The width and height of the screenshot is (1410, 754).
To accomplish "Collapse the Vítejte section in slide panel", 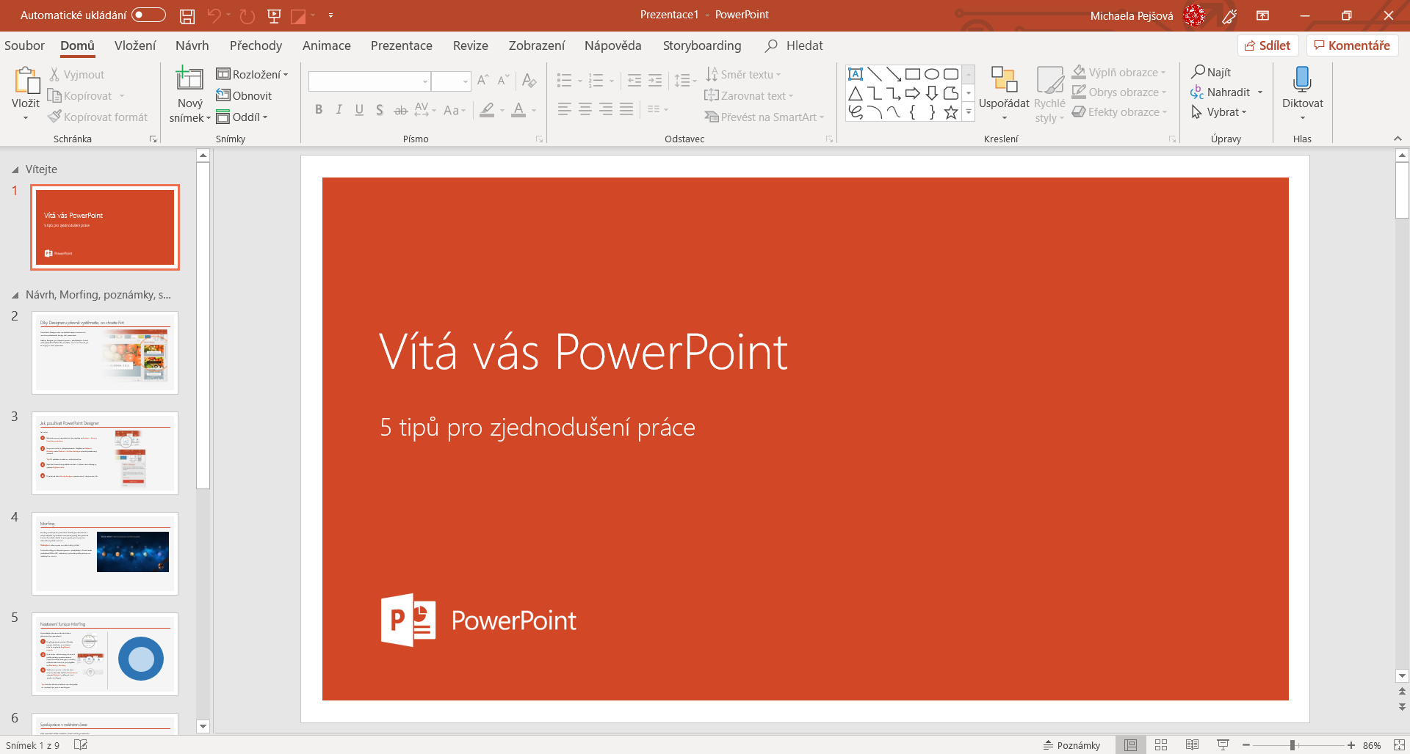I will click(x=15, y=169).
